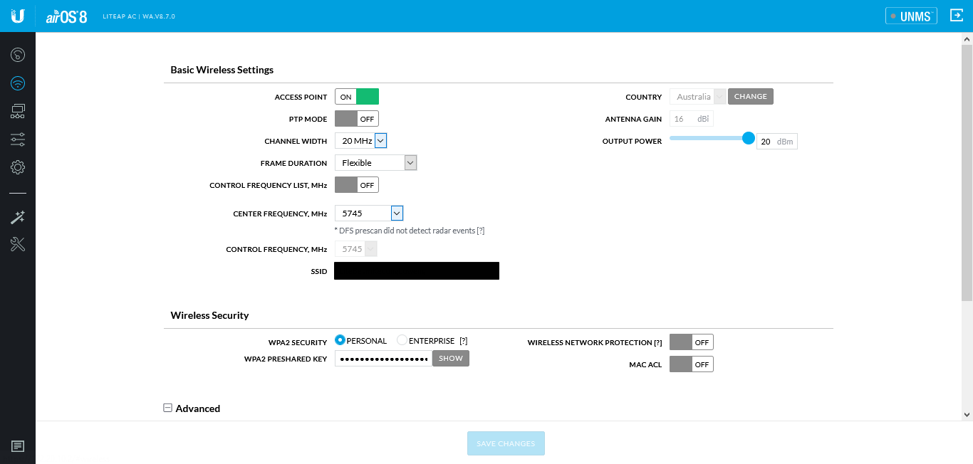Collapse the Advanced section

click(x=168, y=408)
